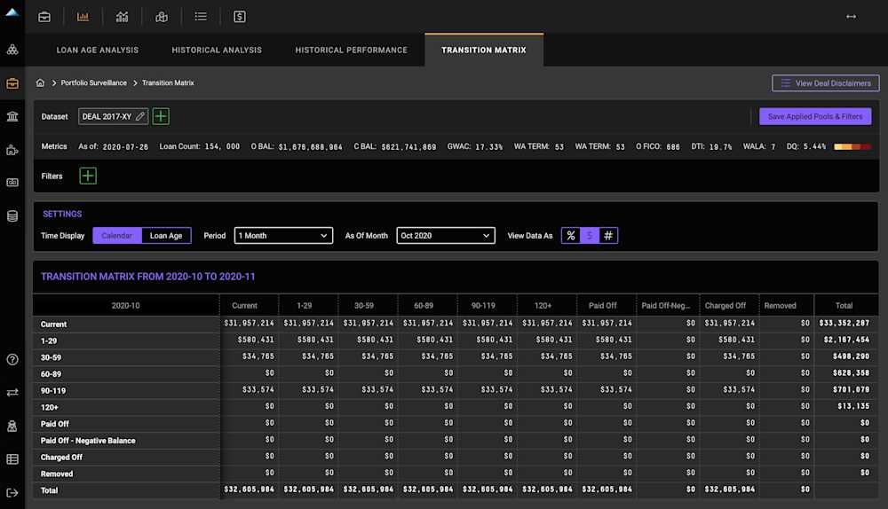Open the database sidebar icon
Image resolution: width=888 pixels, height=509 pixels.
pyautogui.click(x=12, y=216)
